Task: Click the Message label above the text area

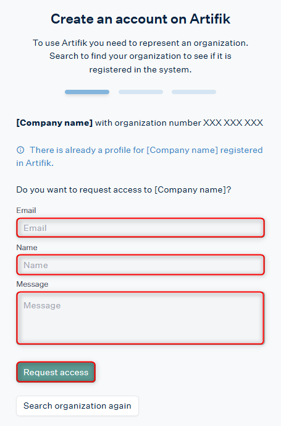Action: point(32,284)
